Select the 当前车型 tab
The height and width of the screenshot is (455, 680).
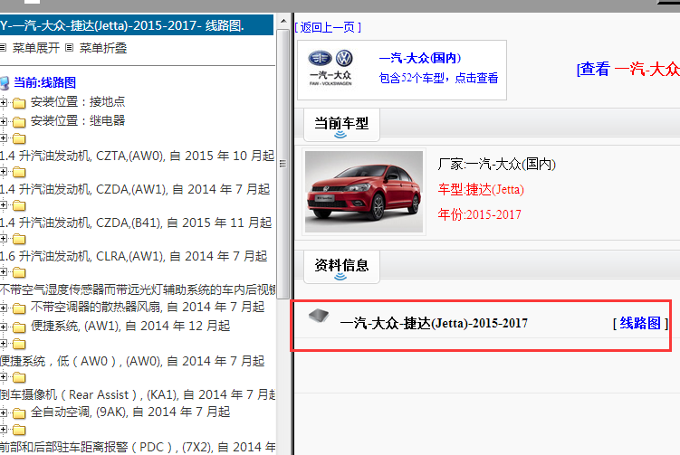pos(341,125)
